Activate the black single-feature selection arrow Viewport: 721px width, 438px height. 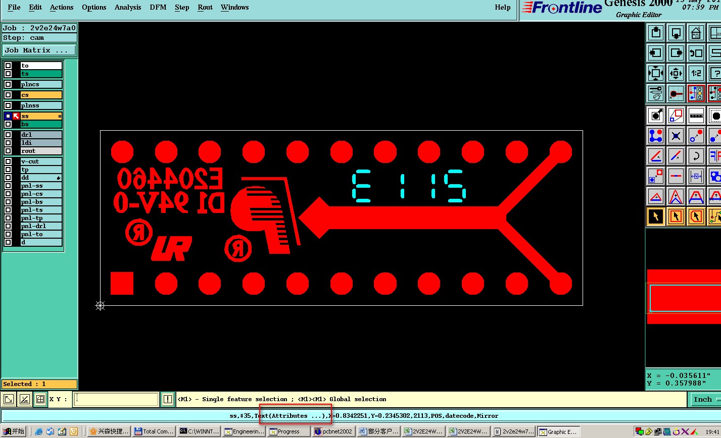pos(656,216)
